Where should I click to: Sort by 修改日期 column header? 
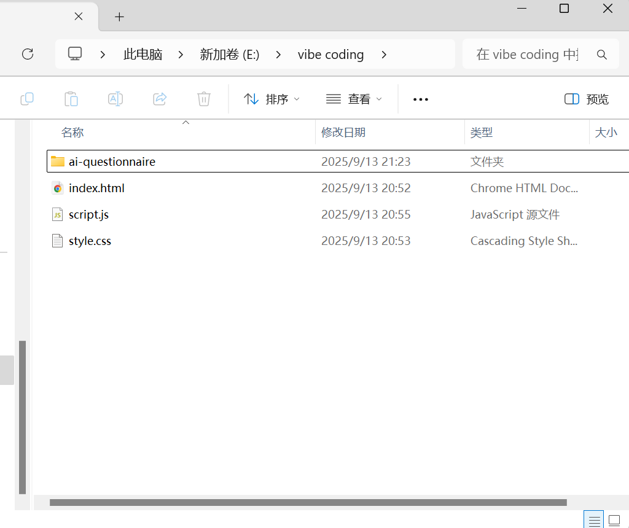(x=343, y=132)
